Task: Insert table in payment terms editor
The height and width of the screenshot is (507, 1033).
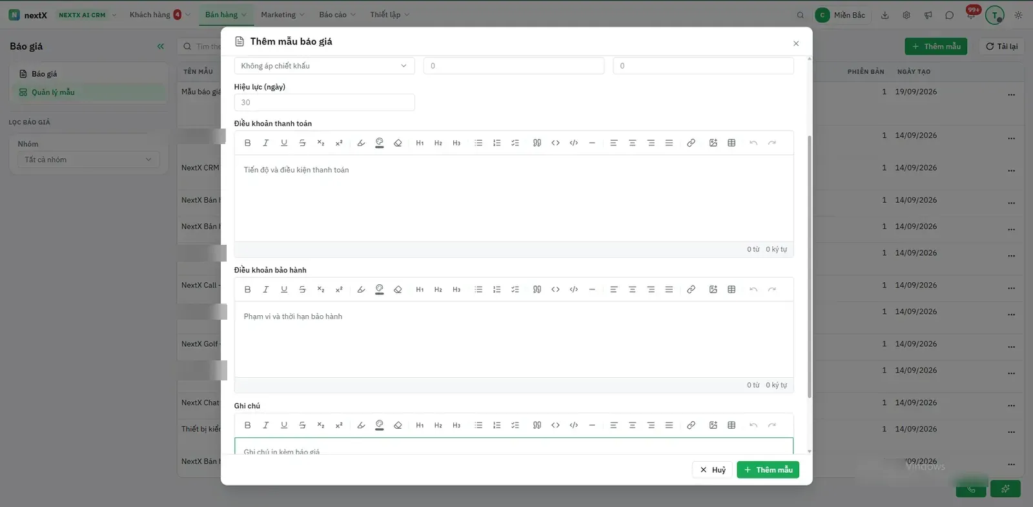Action: (731, 143)
